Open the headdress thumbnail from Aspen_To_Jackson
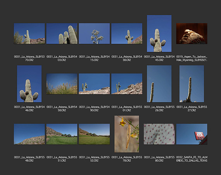Image resolution: width=221 pixels, height=175 pixels. click(192, 34)
